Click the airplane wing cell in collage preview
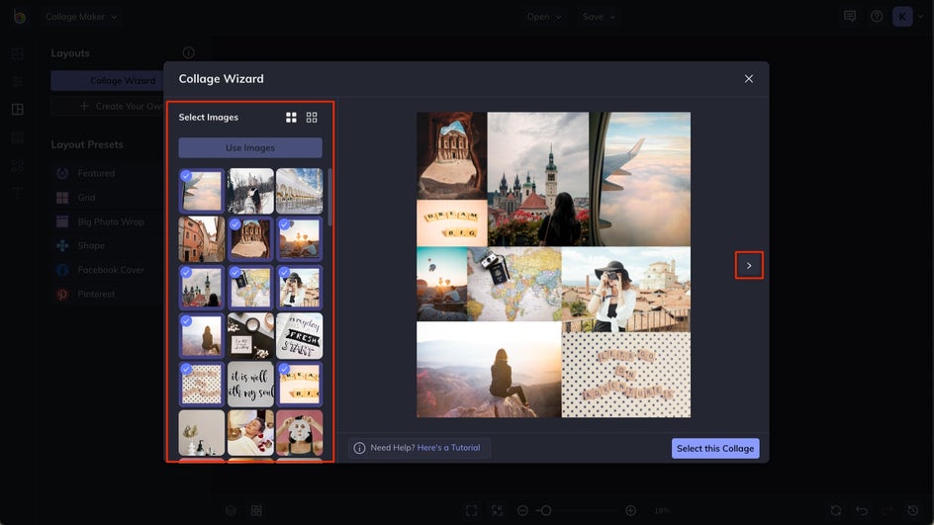The width and height of the screenshot is (934, 525). click(640, 179)
